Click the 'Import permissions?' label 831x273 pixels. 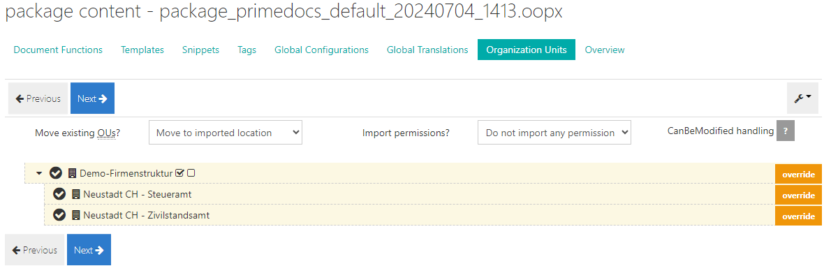406,133
